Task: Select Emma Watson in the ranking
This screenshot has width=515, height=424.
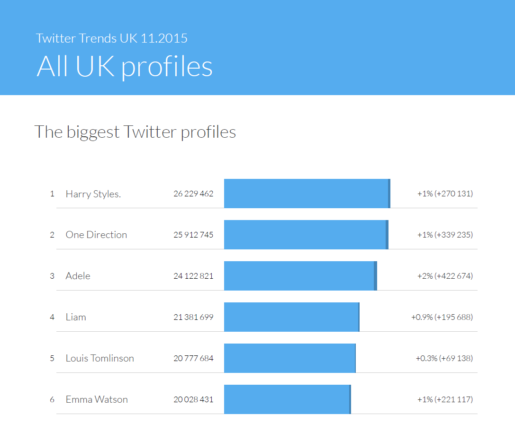Action: (x=97, y=400)
